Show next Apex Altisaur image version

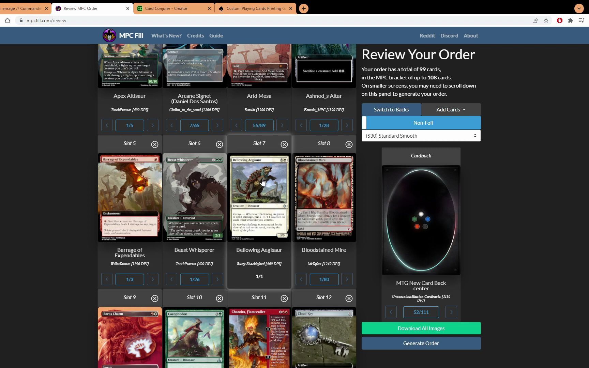(153, 125)
